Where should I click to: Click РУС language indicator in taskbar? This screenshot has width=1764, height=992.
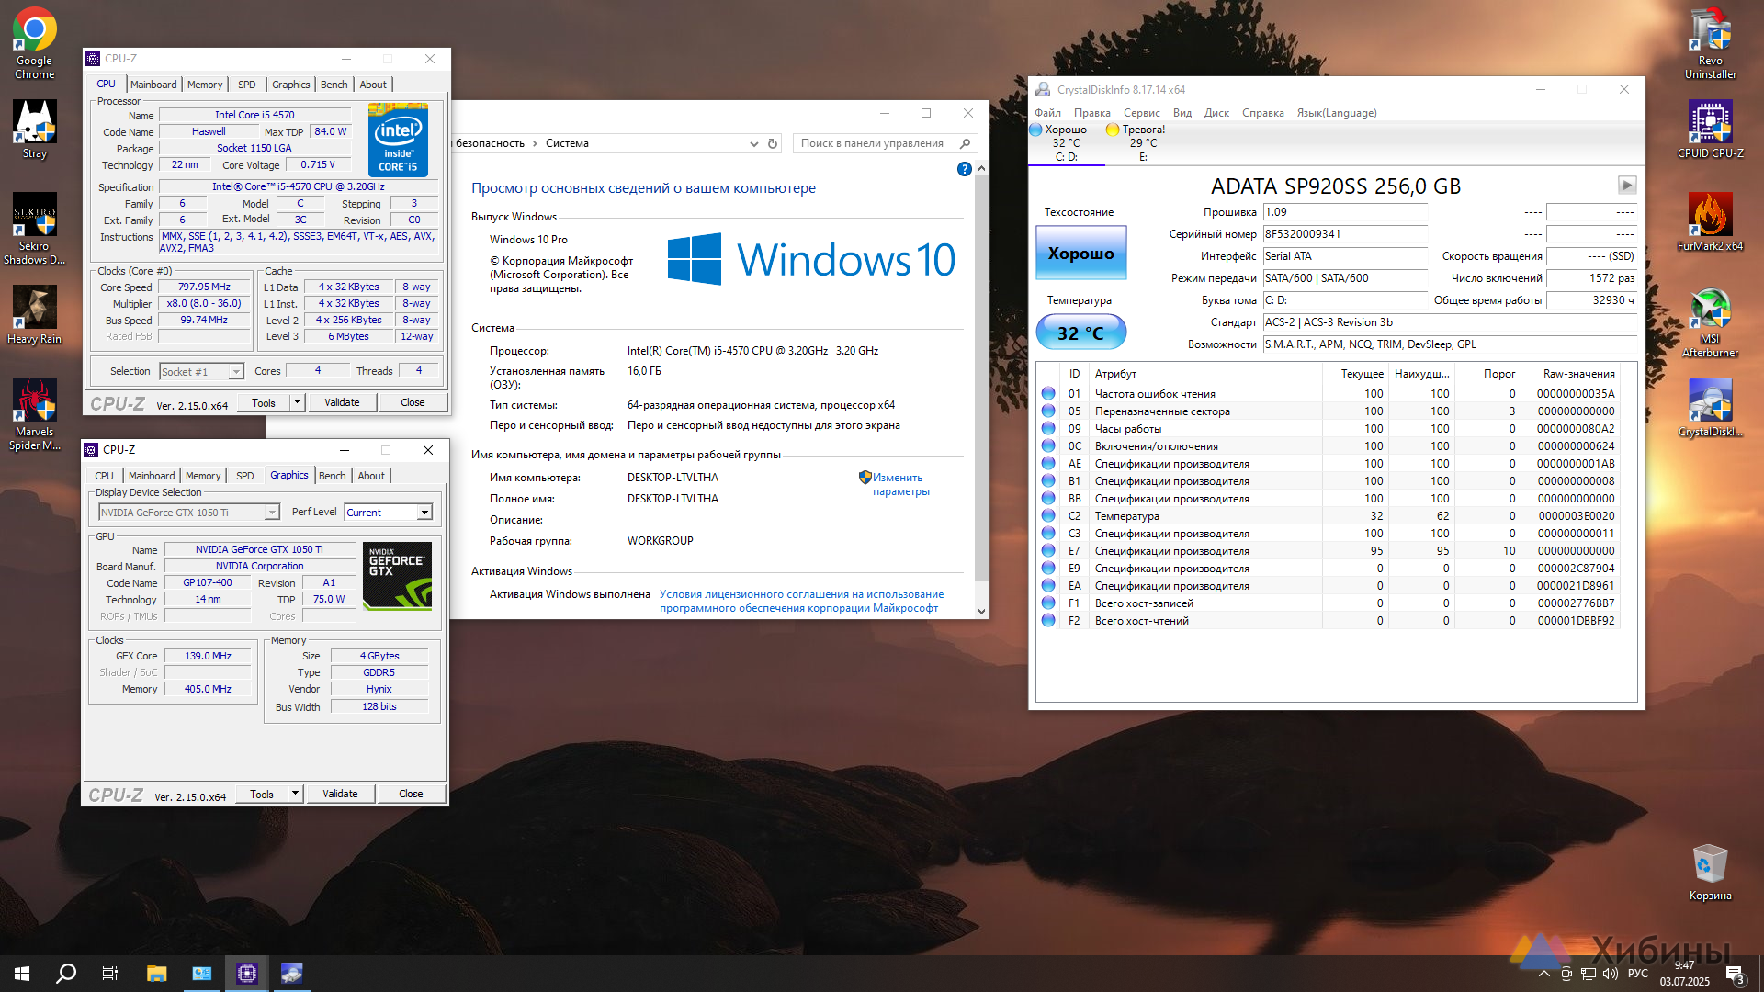pyautogui.click(x=1638, y=974)
